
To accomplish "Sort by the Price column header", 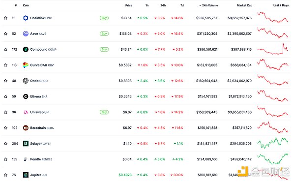I will (x=129, y=5).
